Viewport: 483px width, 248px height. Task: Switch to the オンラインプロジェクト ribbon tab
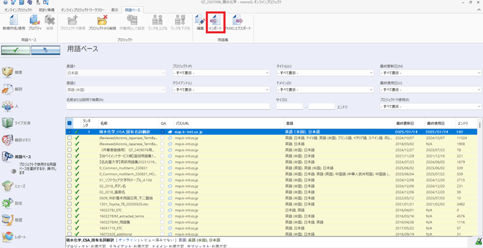[x=18, y=10]
